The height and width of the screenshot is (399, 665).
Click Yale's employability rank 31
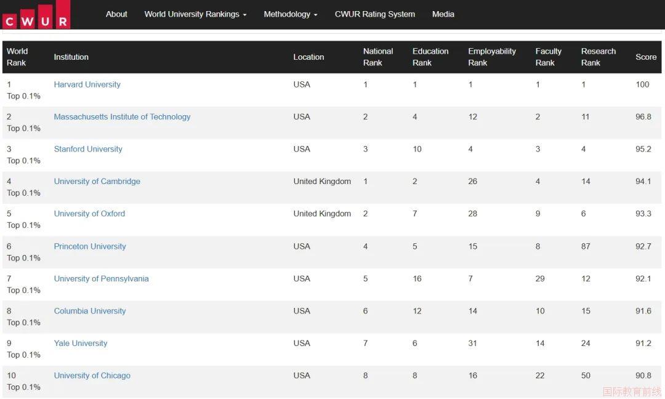[x=472, y=343]
